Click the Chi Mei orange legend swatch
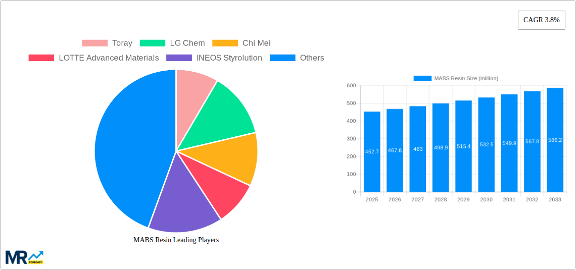 click(x=225, y=43)
